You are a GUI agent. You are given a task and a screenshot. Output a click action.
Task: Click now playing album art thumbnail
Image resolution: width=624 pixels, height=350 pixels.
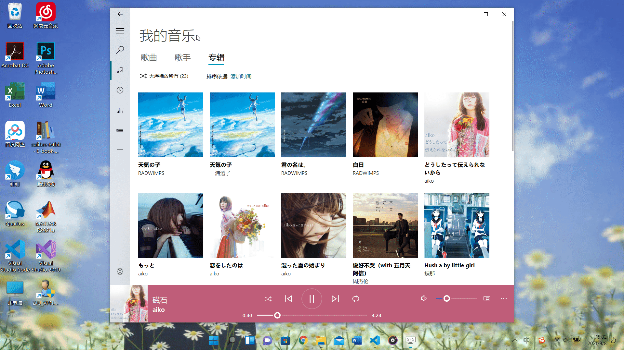(129, 304)
